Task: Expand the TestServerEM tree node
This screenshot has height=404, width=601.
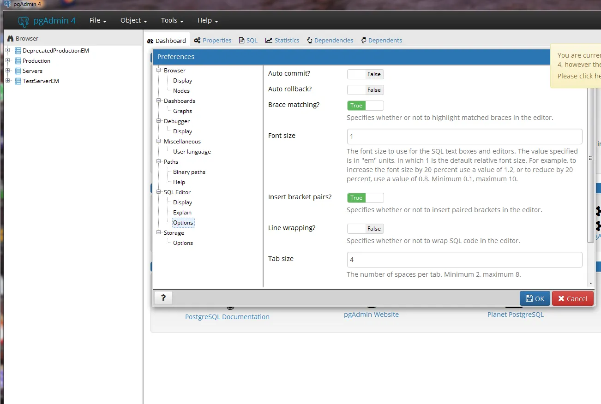Action: 8,81
